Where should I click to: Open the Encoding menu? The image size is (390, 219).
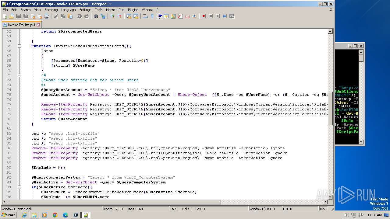pyautogui.click(x=51, y=10)
